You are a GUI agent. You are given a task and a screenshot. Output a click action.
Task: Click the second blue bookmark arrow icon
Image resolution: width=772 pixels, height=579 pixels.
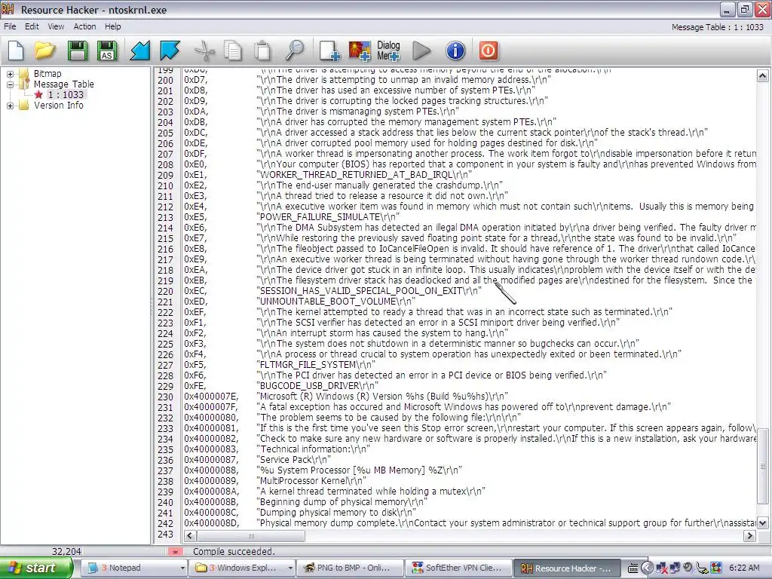pyautogui.click(x=170, y=51)
